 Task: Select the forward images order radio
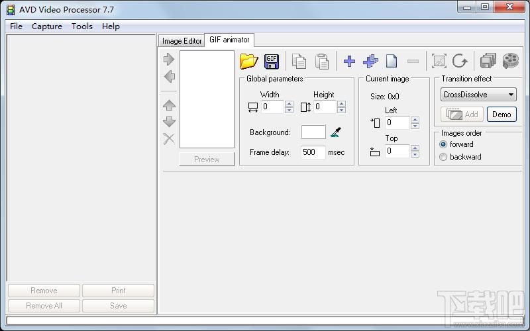click(x=443, y=144)
